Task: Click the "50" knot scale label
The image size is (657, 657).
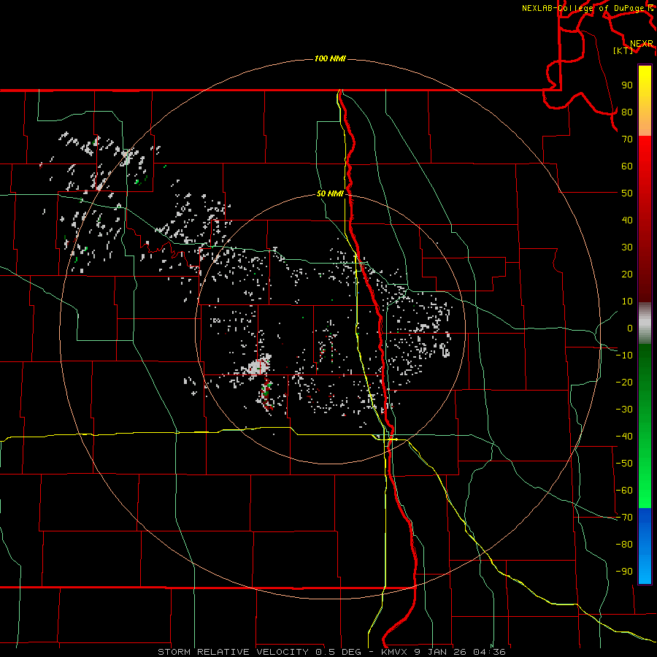Action: pyautogui.click(x=627, y=193)
